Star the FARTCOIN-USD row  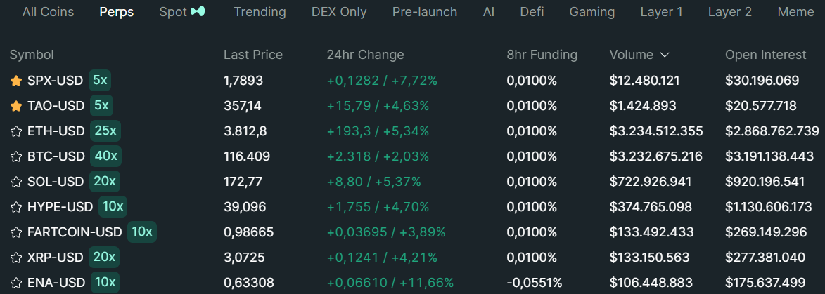[16, 232]
